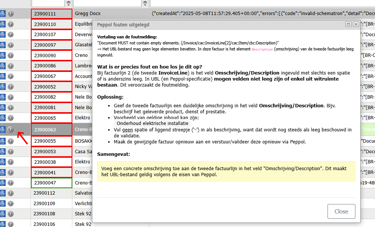Open help icon for invoice 23900097

pyautogui.click(x=10, y=45)
